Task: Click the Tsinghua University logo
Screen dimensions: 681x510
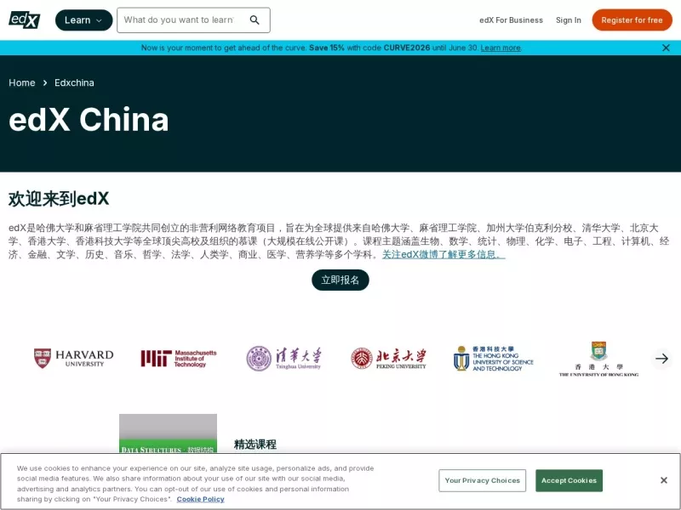Action: coord(283,359)
